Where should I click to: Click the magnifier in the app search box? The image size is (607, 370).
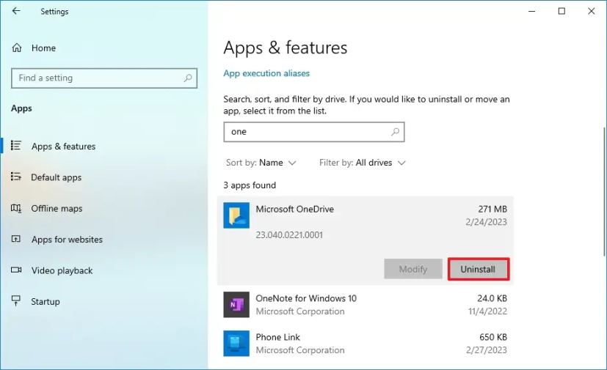pyautogui.click(x=395, y=132)
